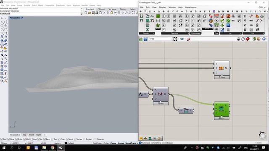Viewport: 269px width, 151px height.
Task: Click the Unit Z vector component
Action: click(143, 94)
